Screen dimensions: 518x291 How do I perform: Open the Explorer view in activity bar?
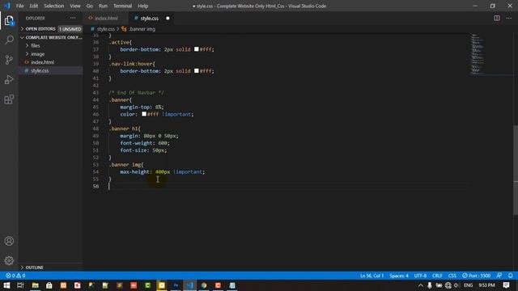coord(9,21)
